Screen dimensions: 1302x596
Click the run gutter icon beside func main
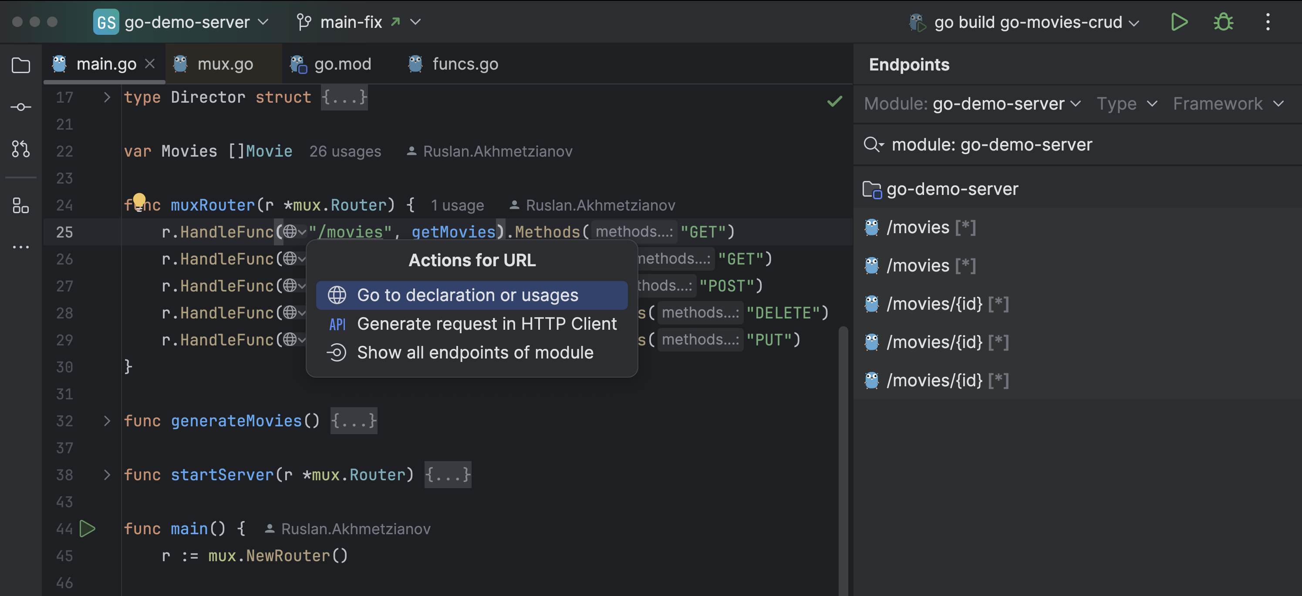click(x=88, y=529)
